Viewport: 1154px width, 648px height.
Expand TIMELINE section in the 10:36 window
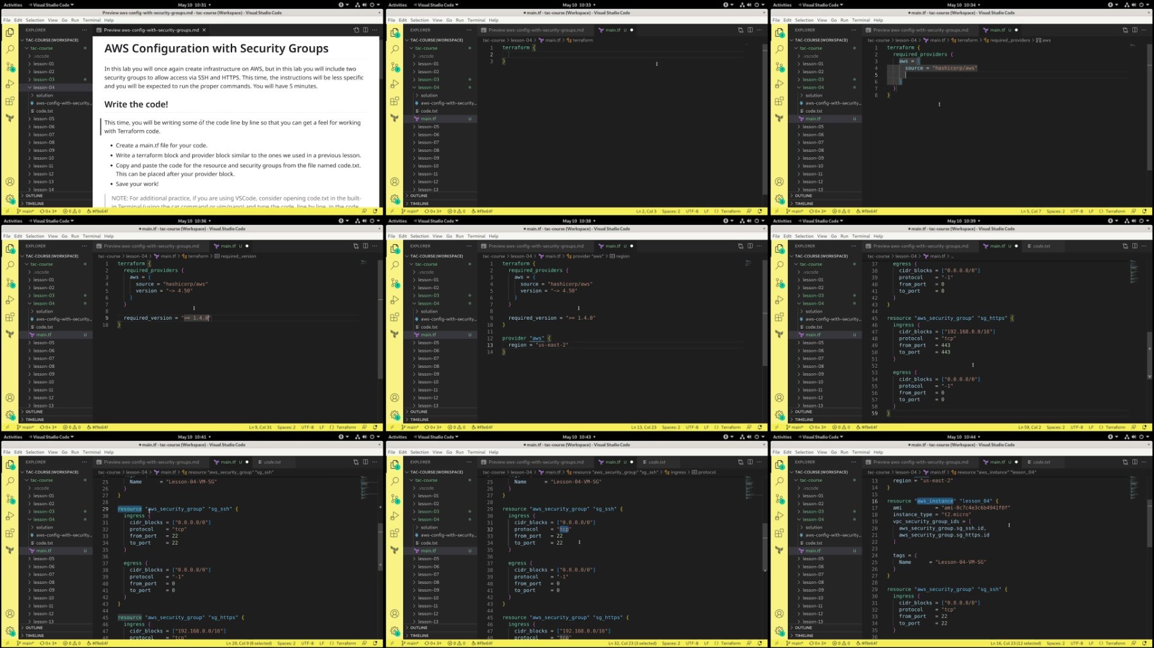pyautogui.click(x=35, y=419)
